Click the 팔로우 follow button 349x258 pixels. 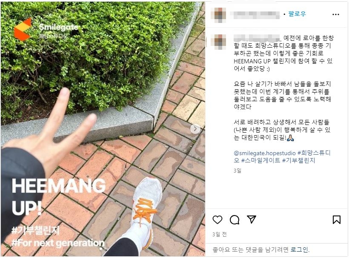coord(297,14)
